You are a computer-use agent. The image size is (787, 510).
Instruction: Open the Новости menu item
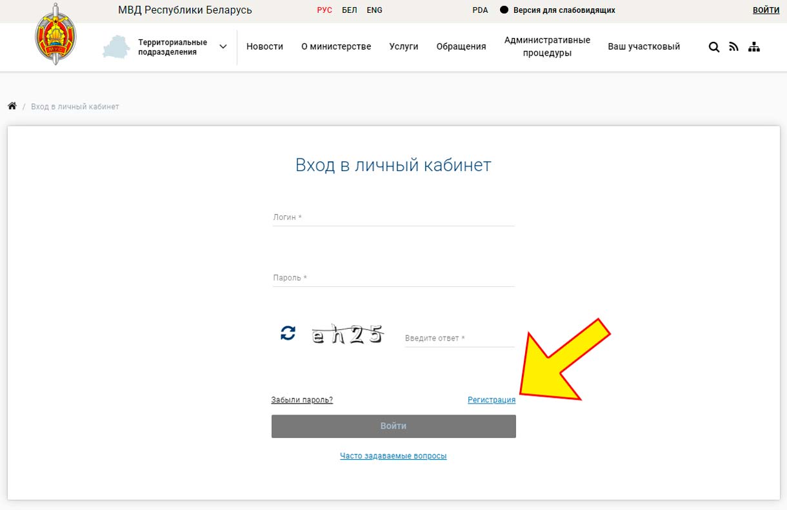[x=264, y=46]
